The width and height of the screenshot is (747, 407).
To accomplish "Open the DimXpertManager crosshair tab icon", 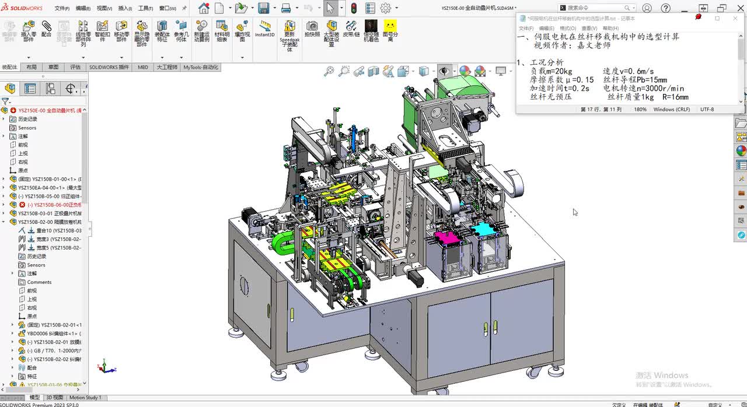I will tap(71, 89).
